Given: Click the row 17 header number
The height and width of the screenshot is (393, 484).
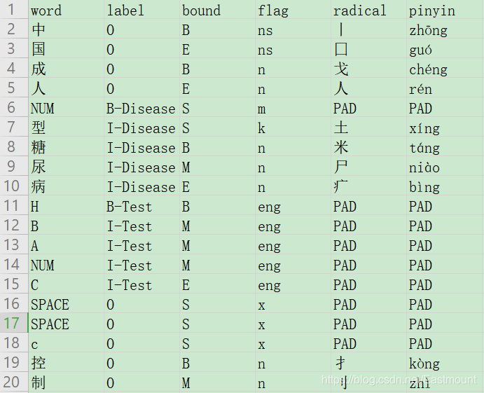Looking at the screenshot, I should pos(13,324).
